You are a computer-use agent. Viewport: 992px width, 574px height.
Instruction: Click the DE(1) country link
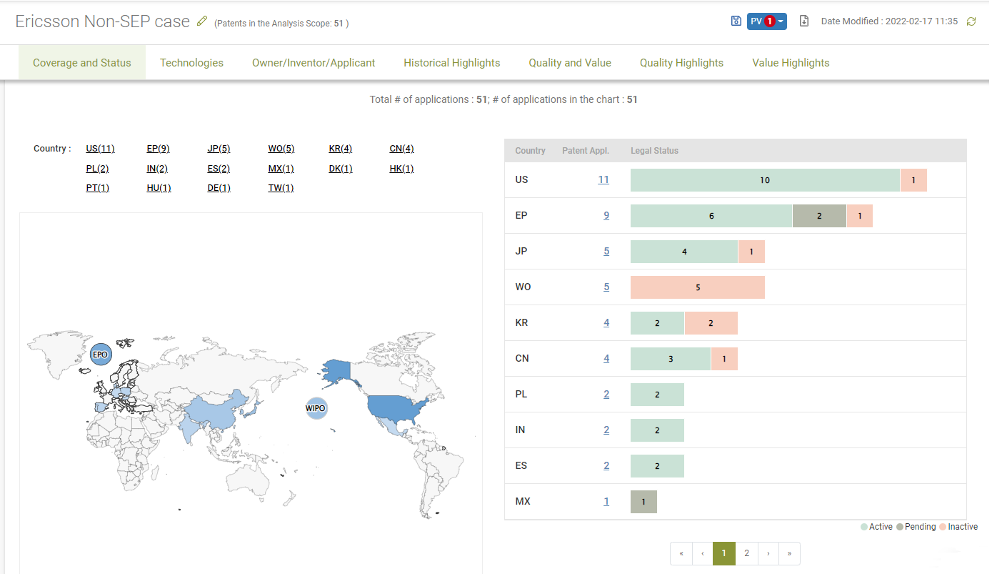tap(219, 188)
